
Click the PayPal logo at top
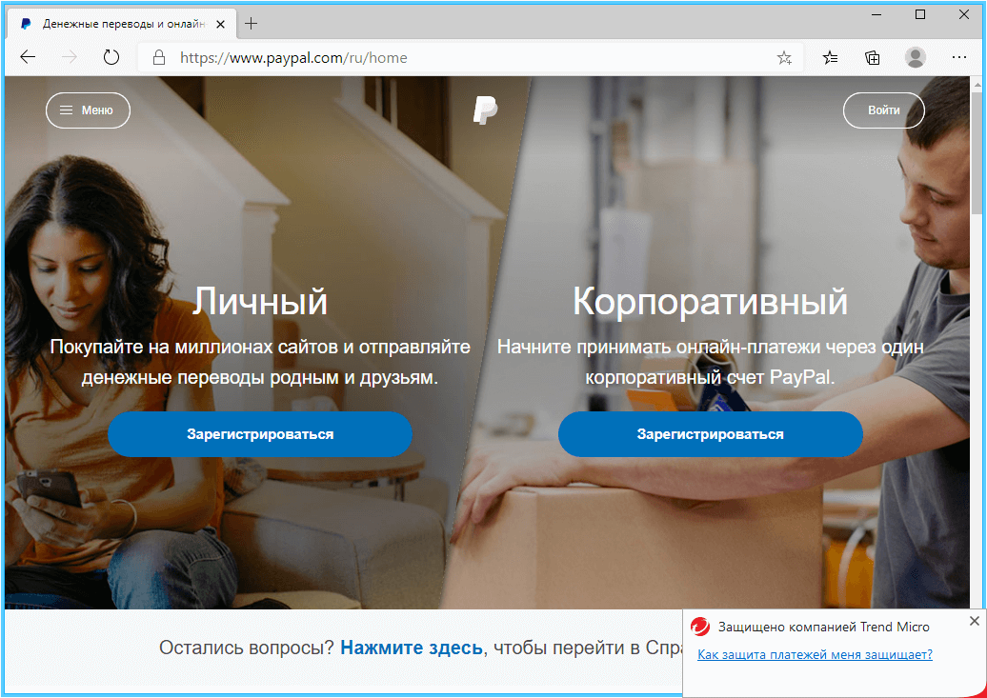click(485, 110)
